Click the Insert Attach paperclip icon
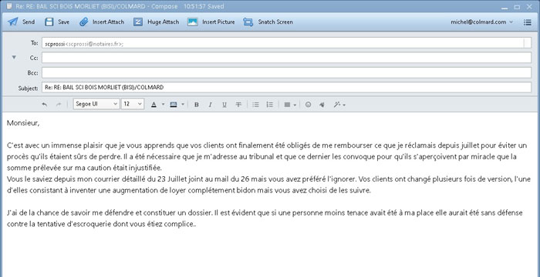The height and width of the screenshot is (277, 540). coord(83,22)
